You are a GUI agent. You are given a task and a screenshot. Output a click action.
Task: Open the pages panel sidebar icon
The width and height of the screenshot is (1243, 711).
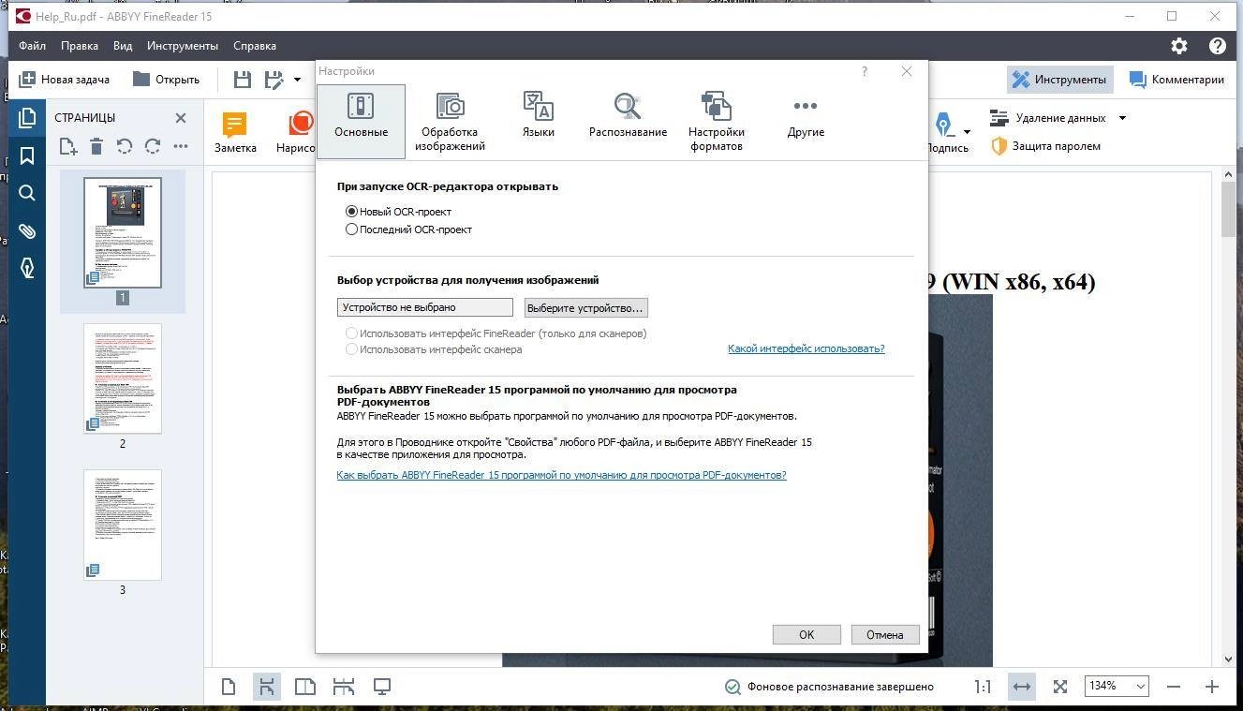(27, 118)
